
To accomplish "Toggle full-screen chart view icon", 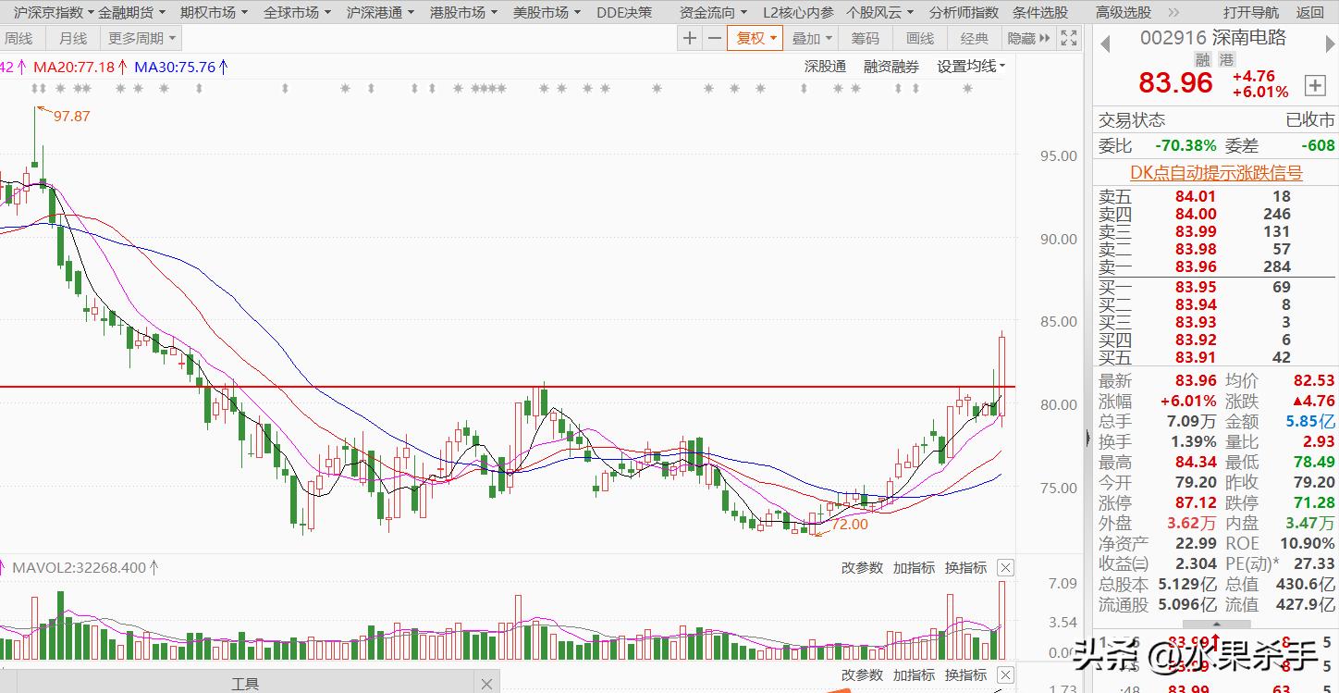I will [1069, 38].
